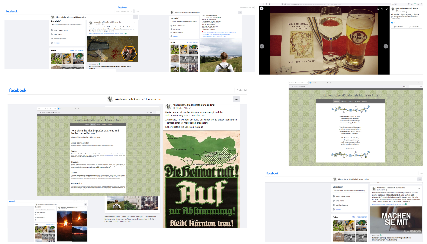Zoom in on the photo viewer image
Viewport: 427px width, 244px height.
[378, 9]
